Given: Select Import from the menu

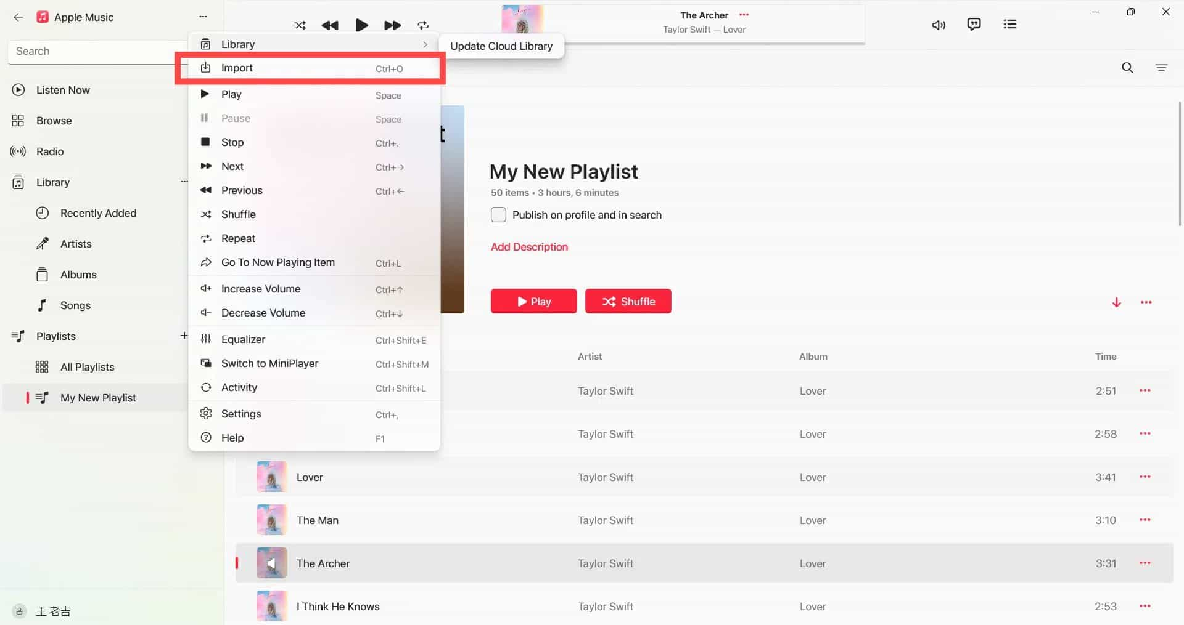Looking at the screenshot, I should (x=314, y=68).
